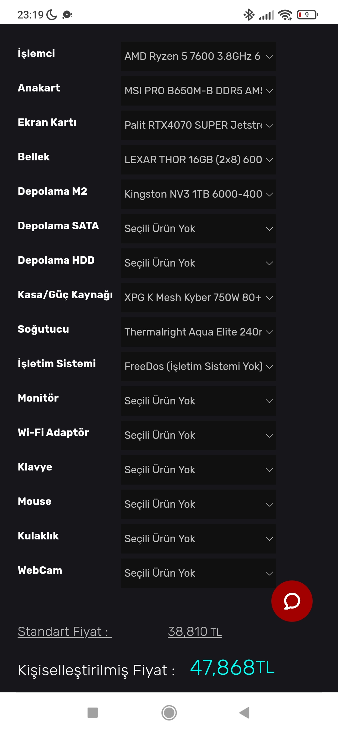Image resolution: width=338 pixels, height=733 pixels.
Task: Open the Kasa/Güç Kaynağı dropdown
Action: [x=198, y=298]
